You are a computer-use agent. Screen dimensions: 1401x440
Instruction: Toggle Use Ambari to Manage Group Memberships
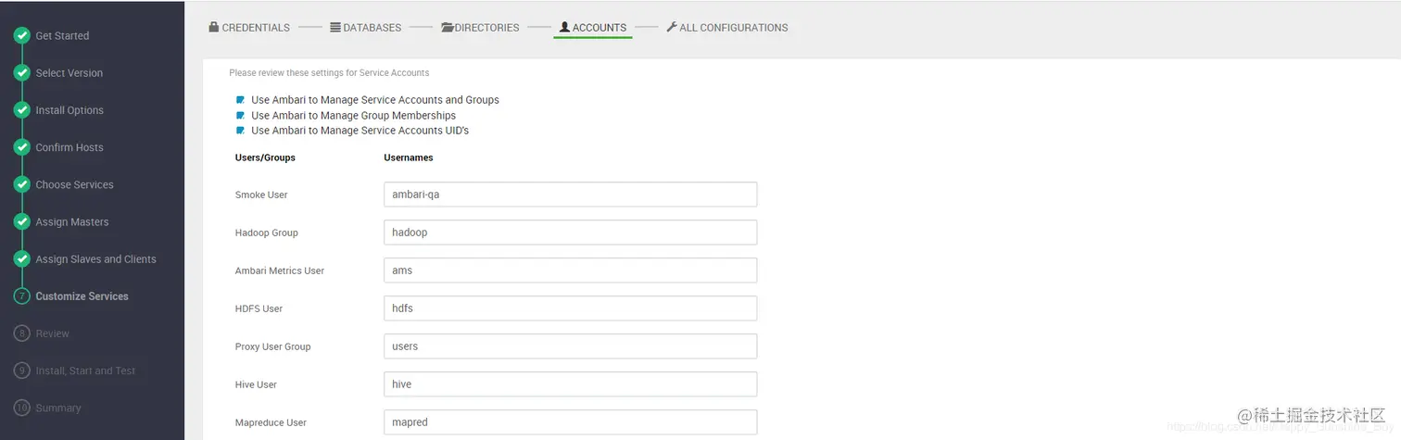(241, 116)
